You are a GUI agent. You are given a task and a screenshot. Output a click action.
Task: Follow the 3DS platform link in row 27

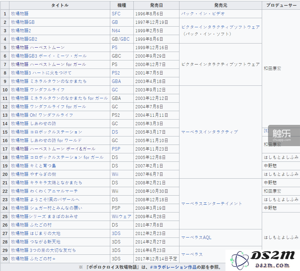[x=116, y=233]
